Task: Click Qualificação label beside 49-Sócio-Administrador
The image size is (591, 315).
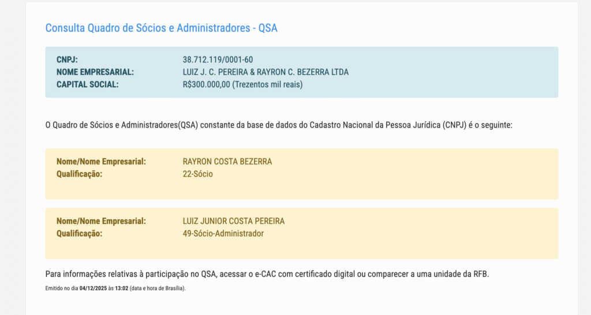Action: coord(79,234)
